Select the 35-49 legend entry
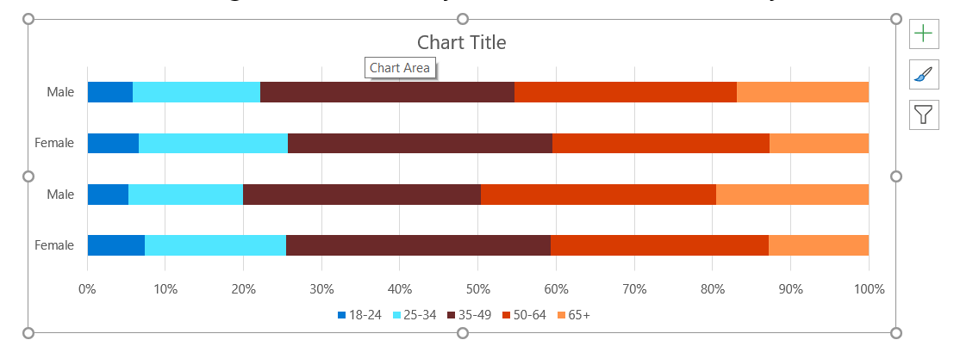Viewport: 954px width, 340px height. tap(469, 315)
